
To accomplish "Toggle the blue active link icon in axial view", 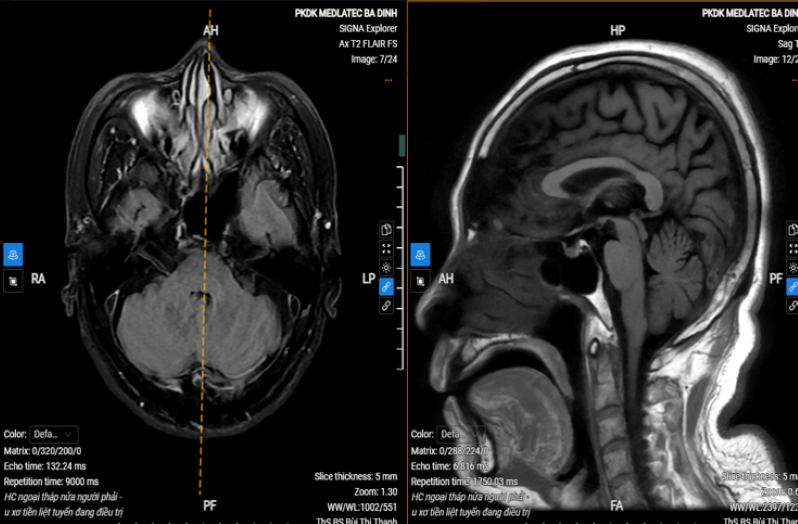I will point(387,287).
